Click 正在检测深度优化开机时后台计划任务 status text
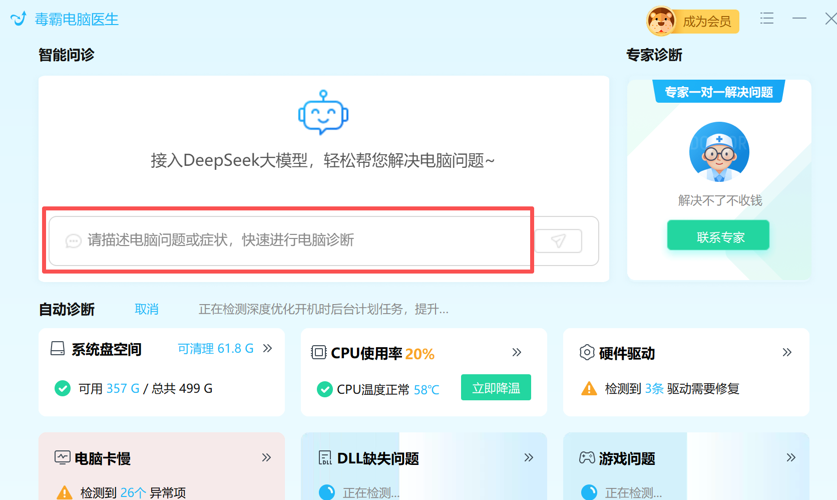Screen dimensions: 837x500 (323, 309)
